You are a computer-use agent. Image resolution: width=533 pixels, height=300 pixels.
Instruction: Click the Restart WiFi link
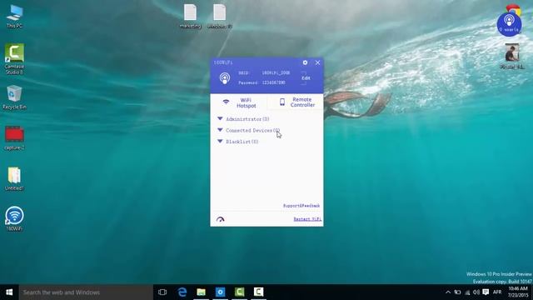coord(307,219)
